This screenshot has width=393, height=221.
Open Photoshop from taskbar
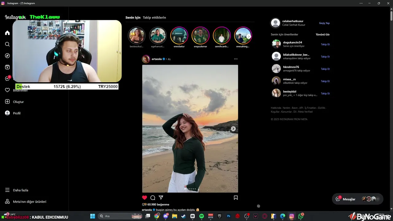(x=228, y=216)
